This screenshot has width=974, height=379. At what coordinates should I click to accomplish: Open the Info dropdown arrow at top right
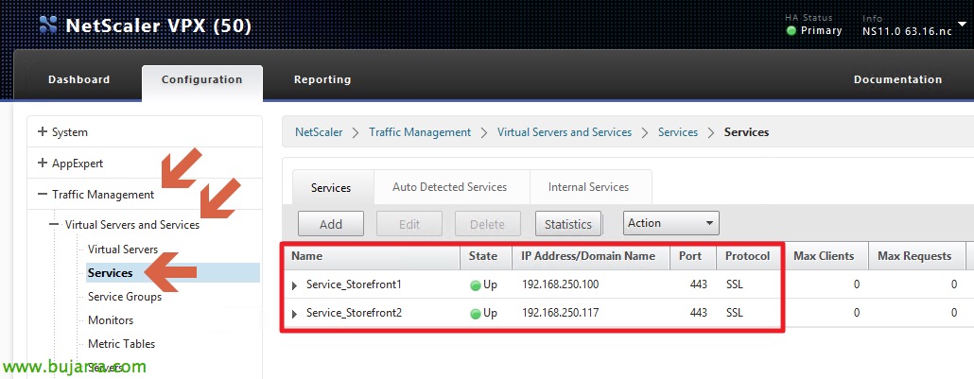(x=963, y=25)
